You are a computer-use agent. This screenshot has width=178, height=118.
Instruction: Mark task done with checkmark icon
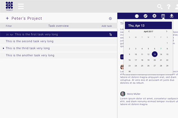146,16
